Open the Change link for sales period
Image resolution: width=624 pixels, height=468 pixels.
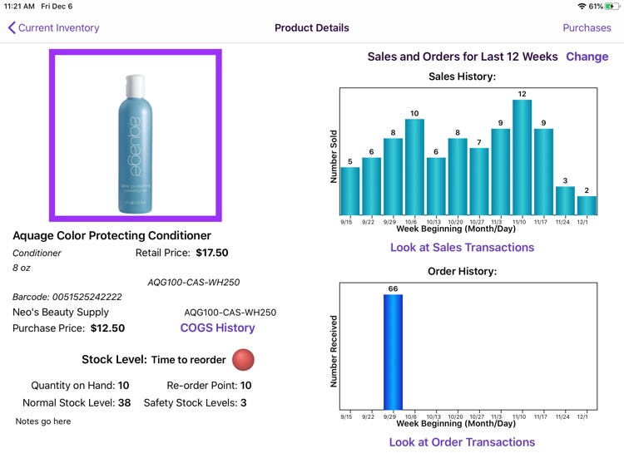[587, 57]
